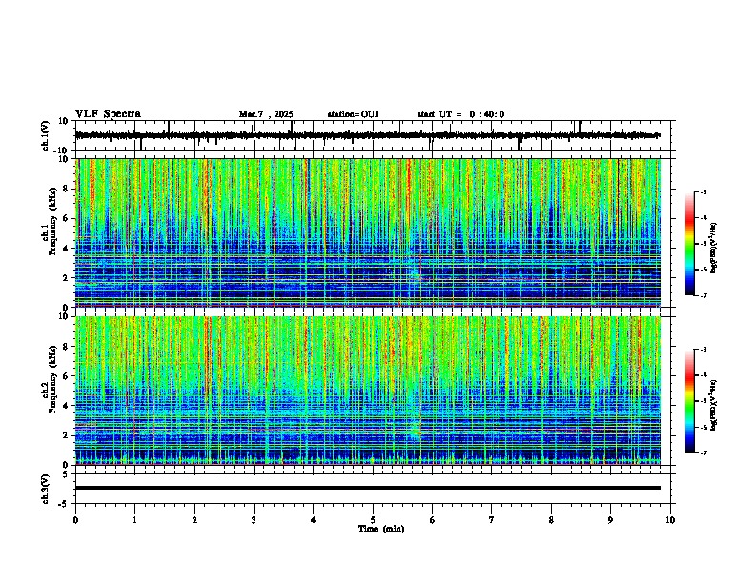Click the log(PSD) label beside ch.1 color scale
This screenshot has width=755, height=583.
click(x=714, y=248)
